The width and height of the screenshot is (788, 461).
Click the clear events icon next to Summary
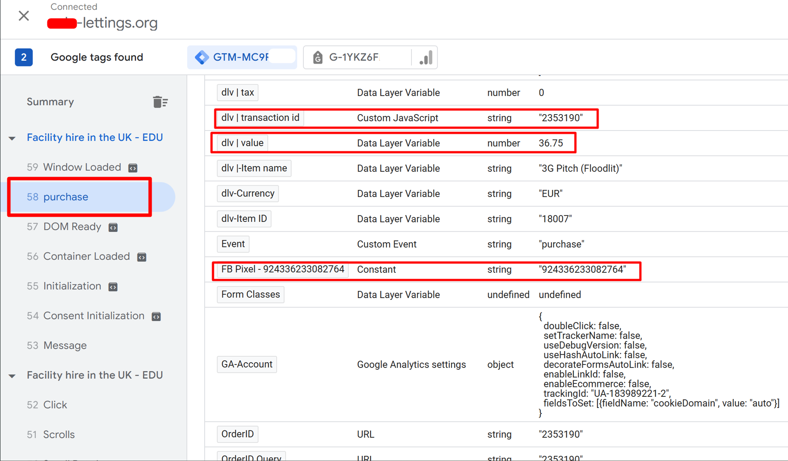click(160, 102)
